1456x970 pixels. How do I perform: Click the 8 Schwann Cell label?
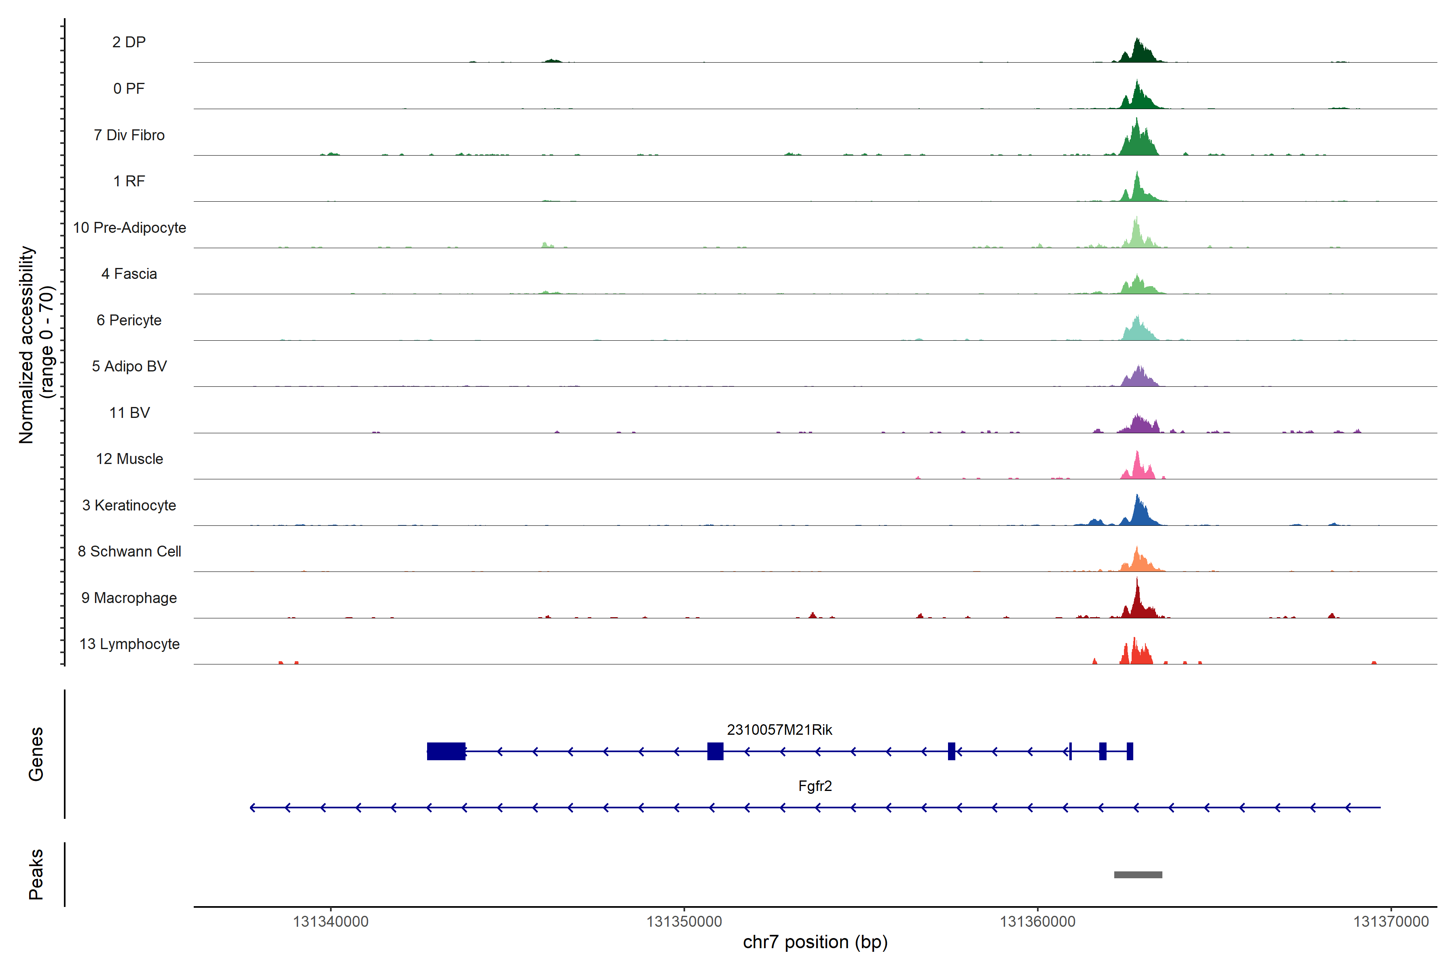129,551
